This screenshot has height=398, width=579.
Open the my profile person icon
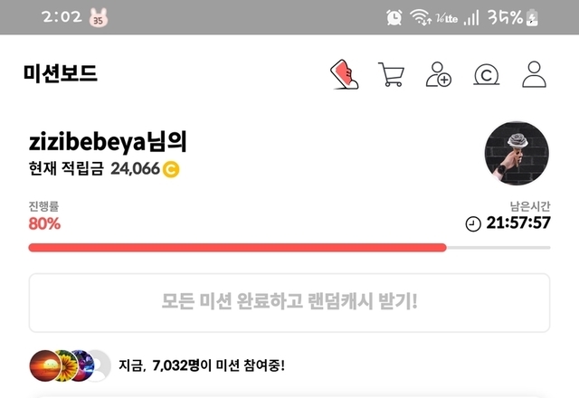[x=534, y=74]
